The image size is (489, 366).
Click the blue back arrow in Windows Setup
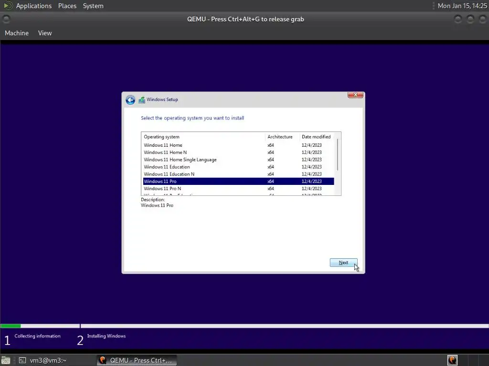click(130, 100)
